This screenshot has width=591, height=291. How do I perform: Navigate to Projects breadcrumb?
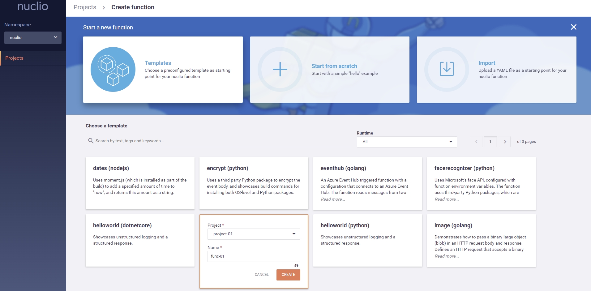coord(85,7)
